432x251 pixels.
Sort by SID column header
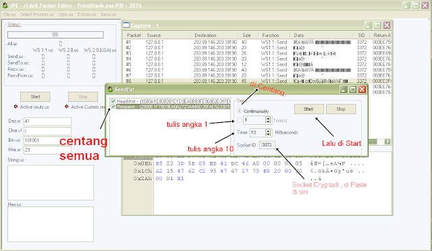coord(362,35)
